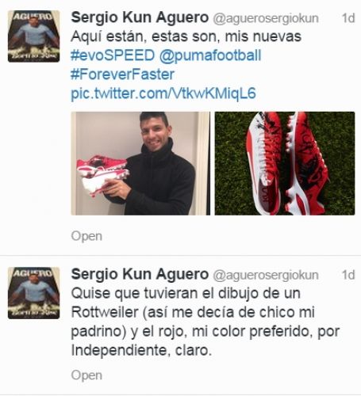Open the @pumafootball mention
The width and height of the screenshot is (361, 396).
pyautogui.click(x=210, y=55)
